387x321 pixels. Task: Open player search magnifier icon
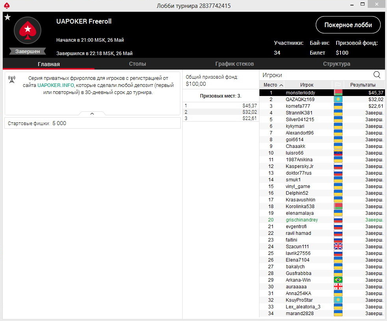pos(377,75)
